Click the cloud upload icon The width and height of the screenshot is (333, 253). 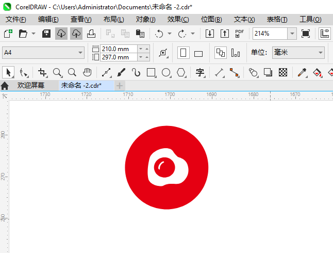tap(76, 34)
